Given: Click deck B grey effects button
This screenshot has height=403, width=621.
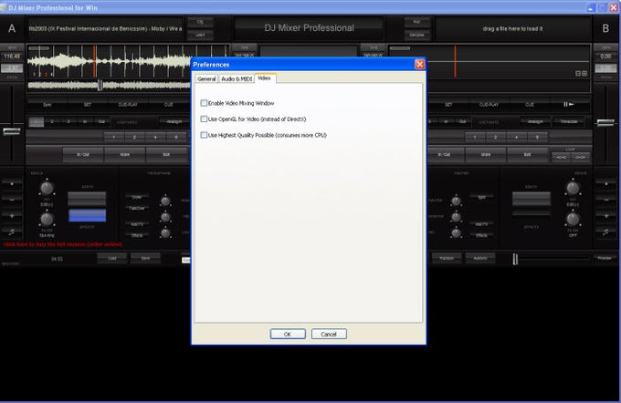Looking at the screenshot, I should tap(532, 199).
